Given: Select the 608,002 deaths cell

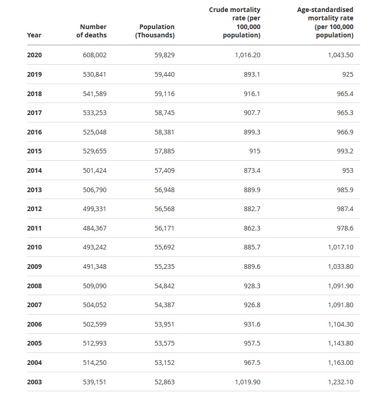Looking at the screenshot, I should (95, 55).
